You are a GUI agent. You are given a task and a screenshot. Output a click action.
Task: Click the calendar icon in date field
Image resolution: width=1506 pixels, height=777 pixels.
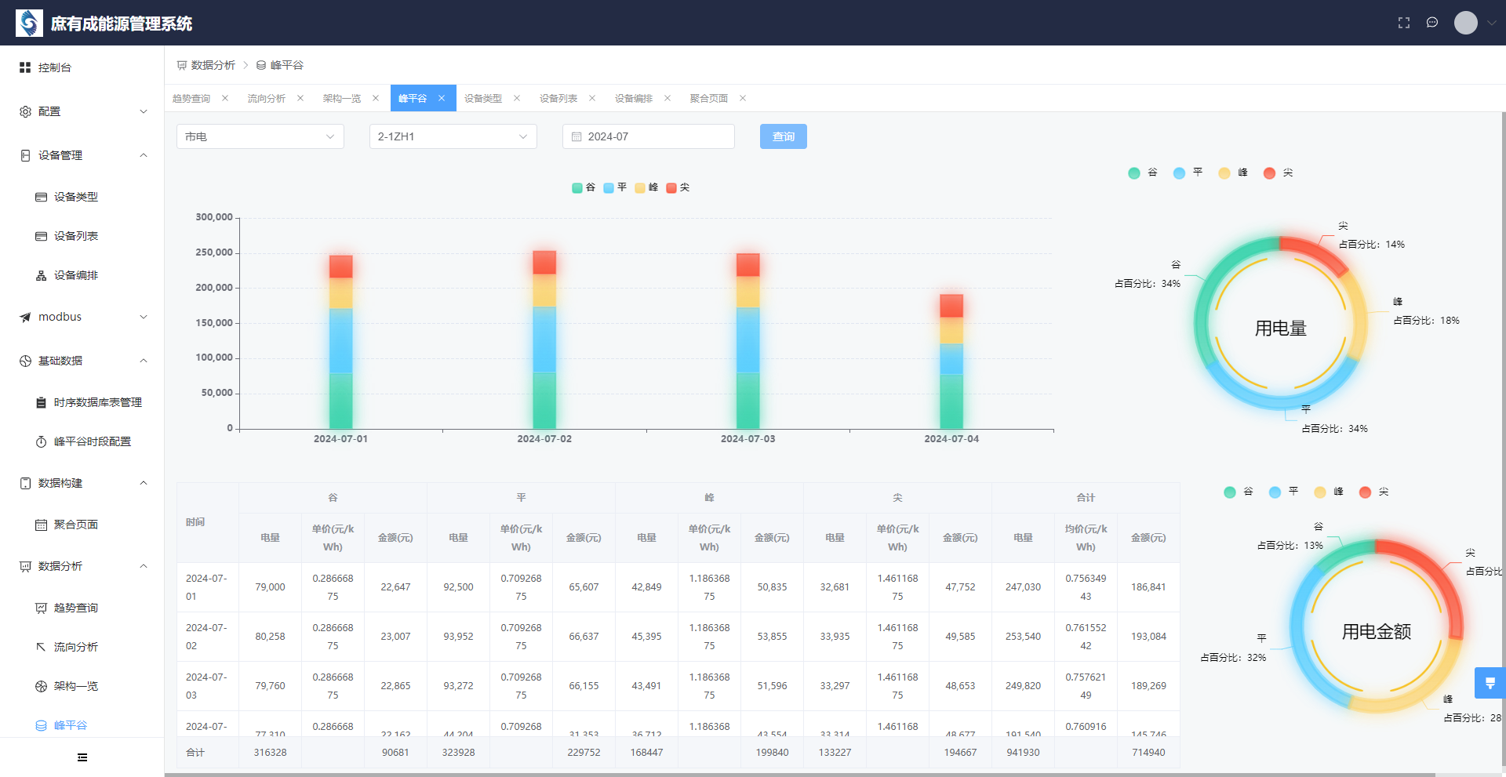577,136
